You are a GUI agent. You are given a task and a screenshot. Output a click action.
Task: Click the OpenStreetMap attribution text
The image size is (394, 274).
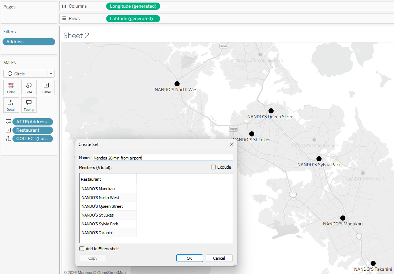pyautogui.click(x=109, y=272)
